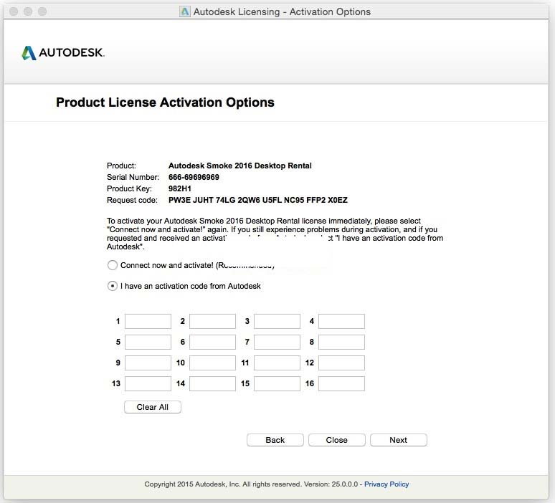Select I have an activation code option
Screen dimensions: 555x503
click(x=112, y=286)
